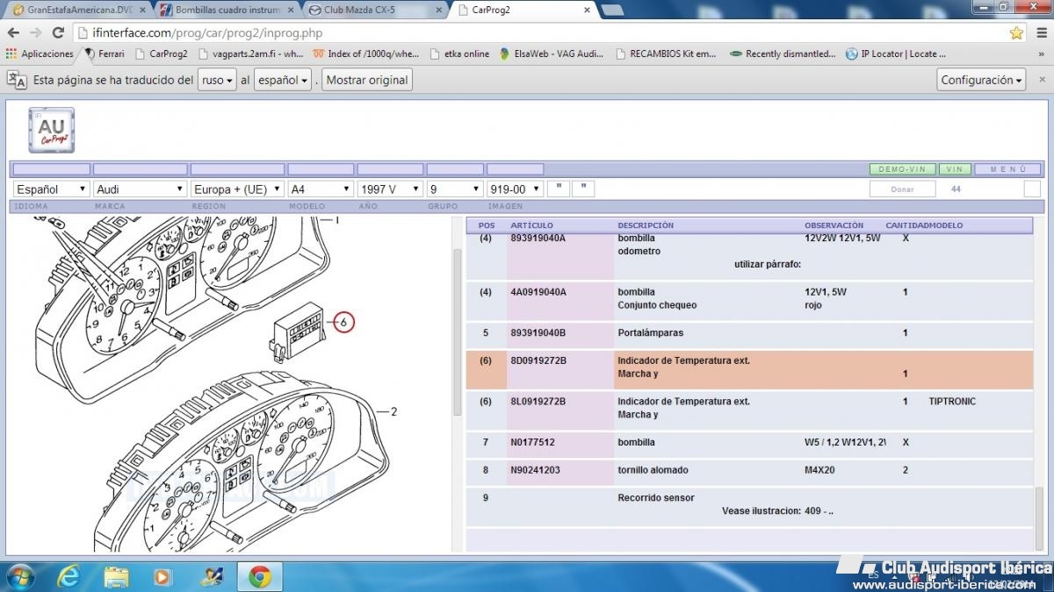The width and height of the screenshot is (1054, 592).
Task: Open the Windows Start menu
Action: tap(19, 576)
